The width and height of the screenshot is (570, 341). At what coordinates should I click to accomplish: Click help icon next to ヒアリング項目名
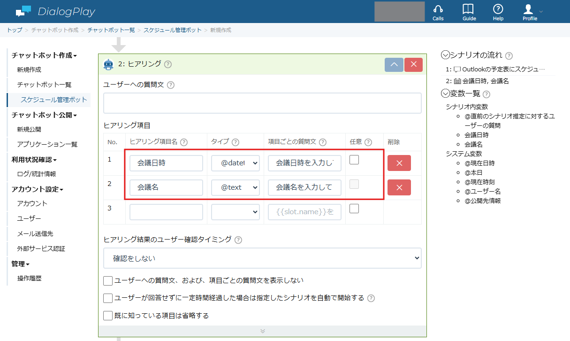coord(184,142)
